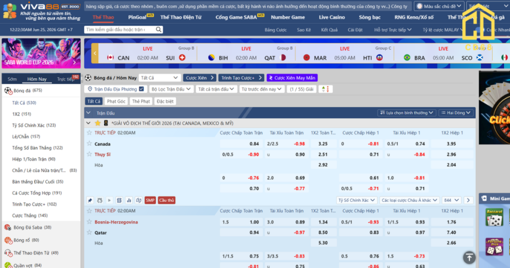Click the Bóng Đá Saba icon in sidebar
The image size is (510, 268).
point(8,227)
